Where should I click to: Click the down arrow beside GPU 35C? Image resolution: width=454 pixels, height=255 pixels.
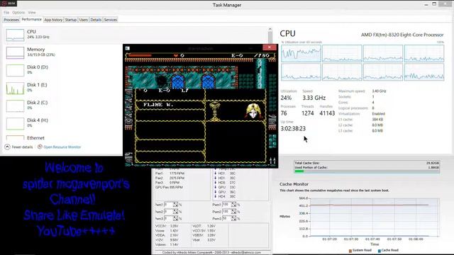[216, 192]
